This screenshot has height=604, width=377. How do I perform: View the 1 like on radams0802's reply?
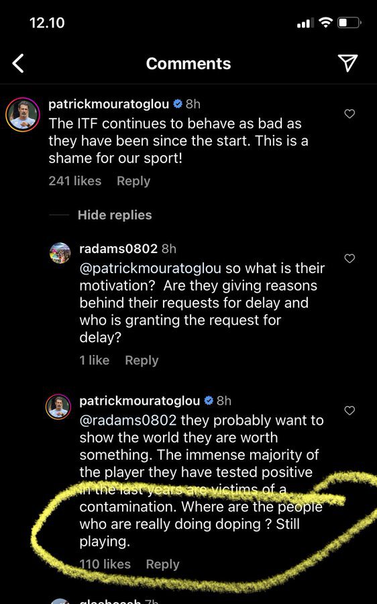(95, 360)
